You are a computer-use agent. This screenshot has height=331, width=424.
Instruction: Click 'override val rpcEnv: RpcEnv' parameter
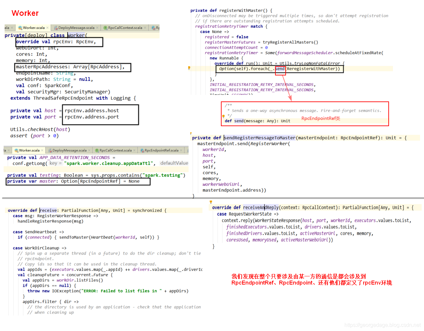(x=56, y=41)
